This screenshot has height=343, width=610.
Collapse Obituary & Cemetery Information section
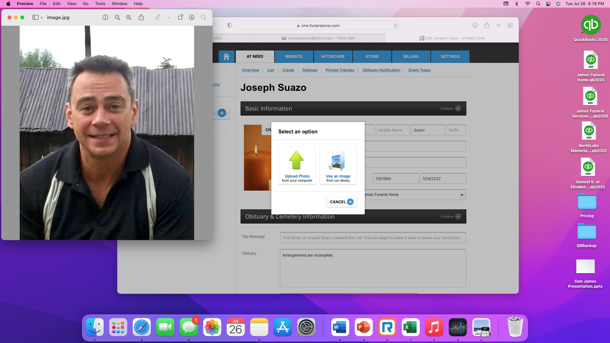(458, 217)
